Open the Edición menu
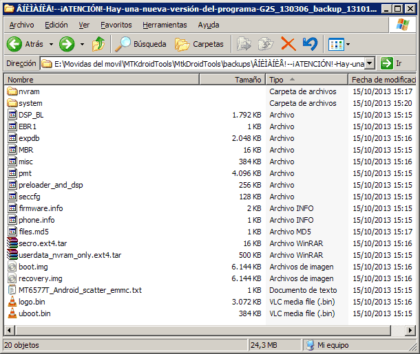 56,25
